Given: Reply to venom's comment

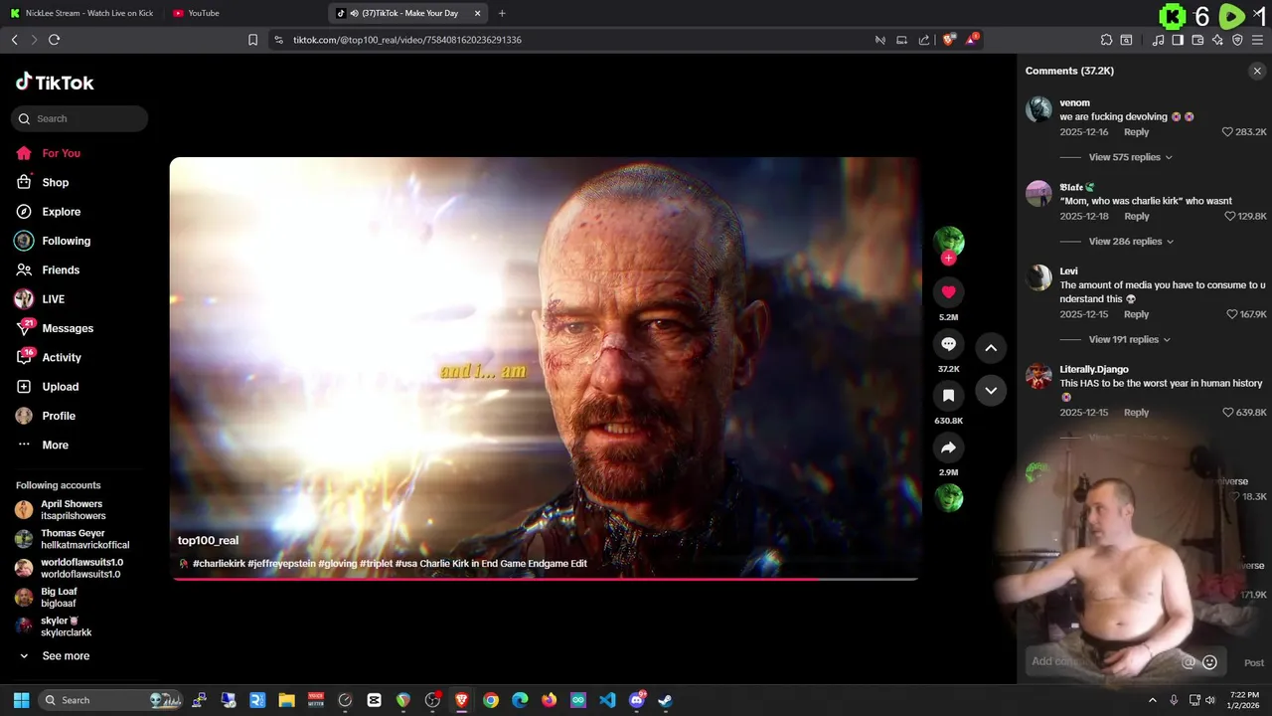Looking at the screenshot, I should pos(1136,132).
